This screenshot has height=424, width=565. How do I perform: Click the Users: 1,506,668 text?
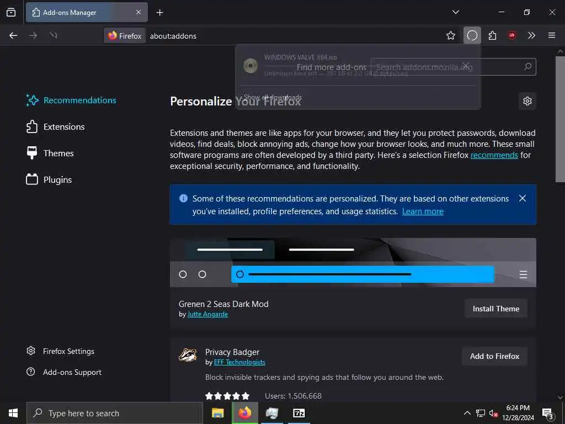[293, 396]
